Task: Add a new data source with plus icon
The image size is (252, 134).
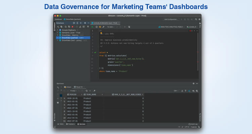Action: [58, 27]
